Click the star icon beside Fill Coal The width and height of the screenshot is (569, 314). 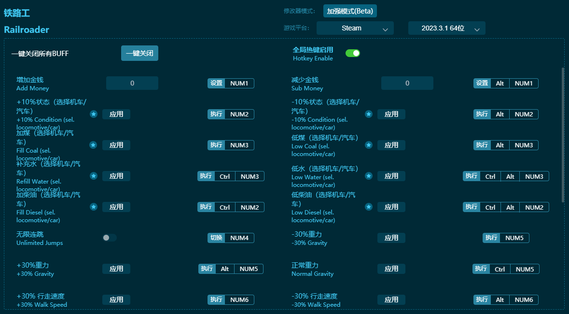point(94,145)
